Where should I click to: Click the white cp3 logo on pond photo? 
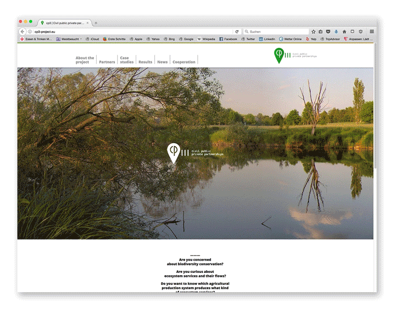[195, 153]
